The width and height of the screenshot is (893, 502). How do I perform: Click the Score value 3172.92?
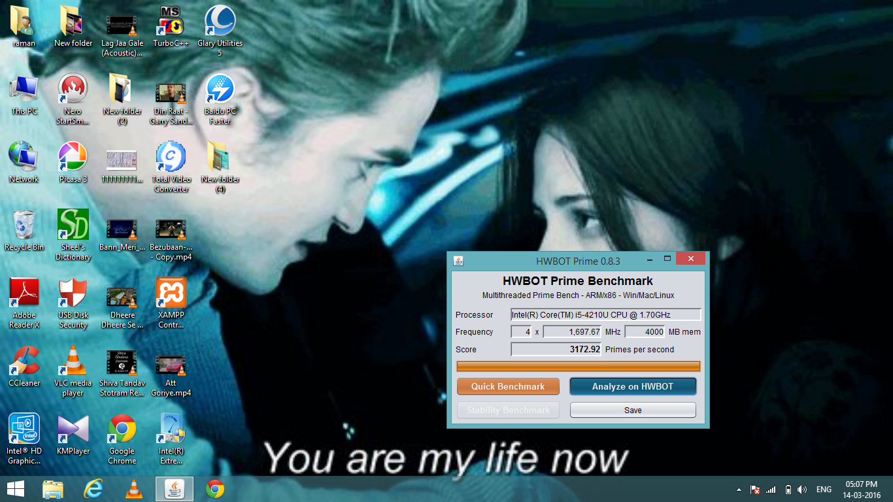tap(556, 350)
